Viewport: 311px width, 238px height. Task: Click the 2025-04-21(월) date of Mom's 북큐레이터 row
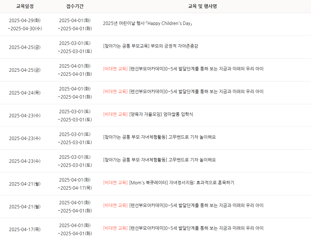(25, 184)
